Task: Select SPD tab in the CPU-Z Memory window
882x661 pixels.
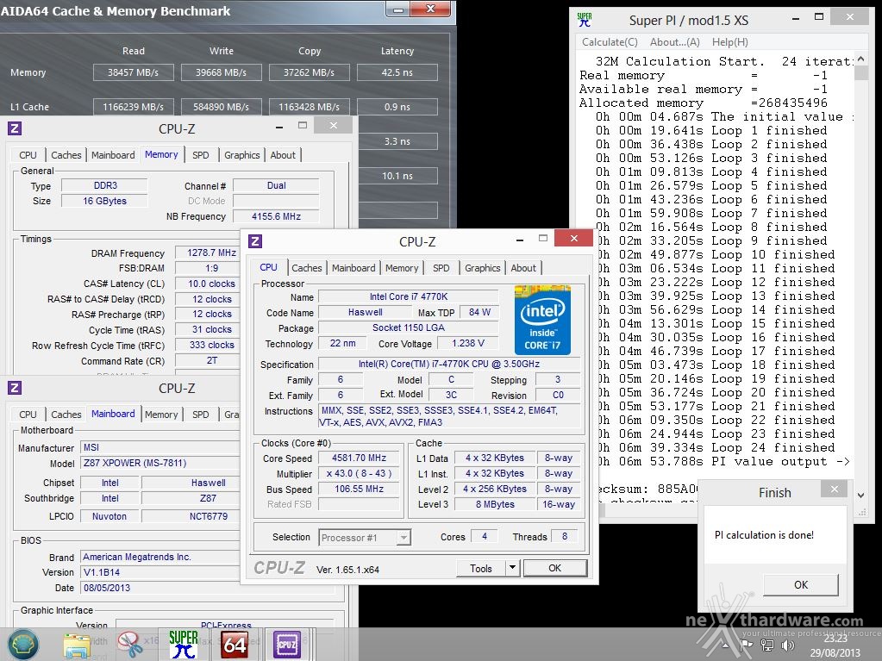Action: [x=200, y=155]
